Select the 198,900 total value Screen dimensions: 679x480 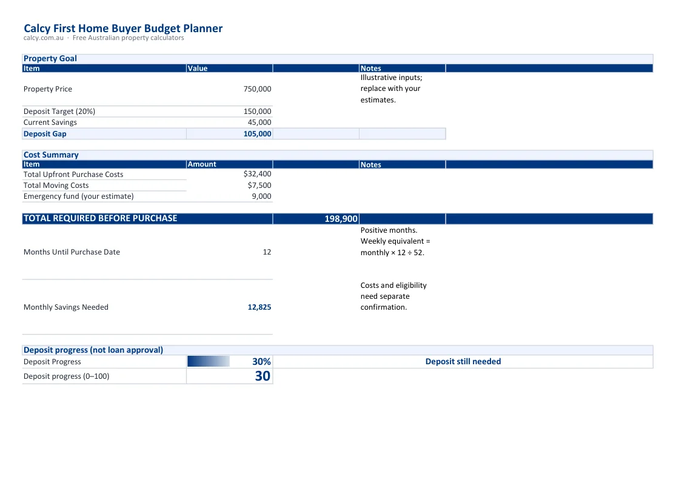(x=341, y=219)
